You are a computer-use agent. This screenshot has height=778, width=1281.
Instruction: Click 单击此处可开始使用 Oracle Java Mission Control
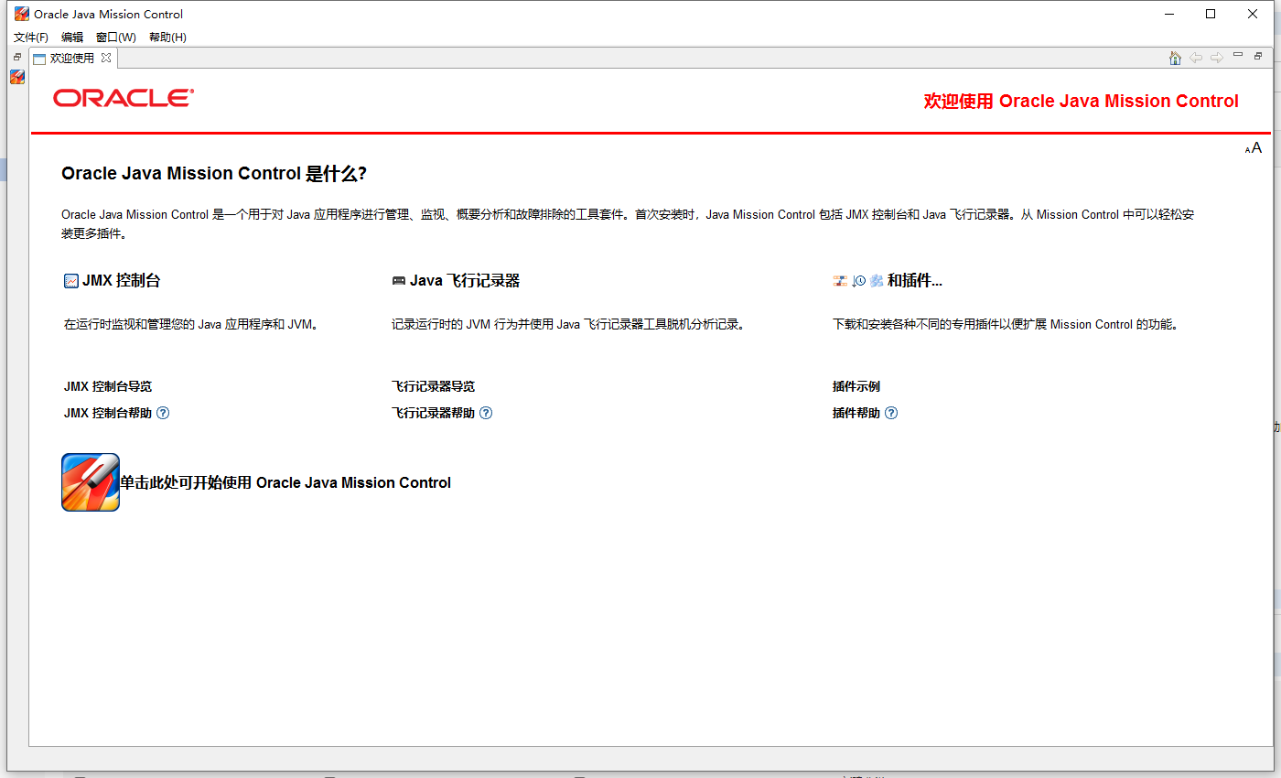pyautogui.click(x=285, y=482)
